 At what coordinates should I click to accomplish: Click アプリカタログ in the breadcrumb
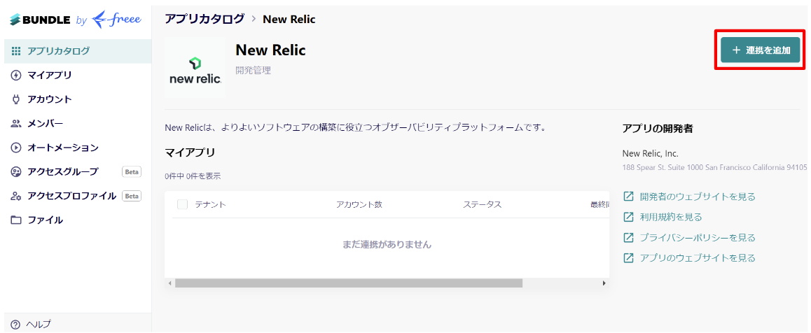coord(205,19)
